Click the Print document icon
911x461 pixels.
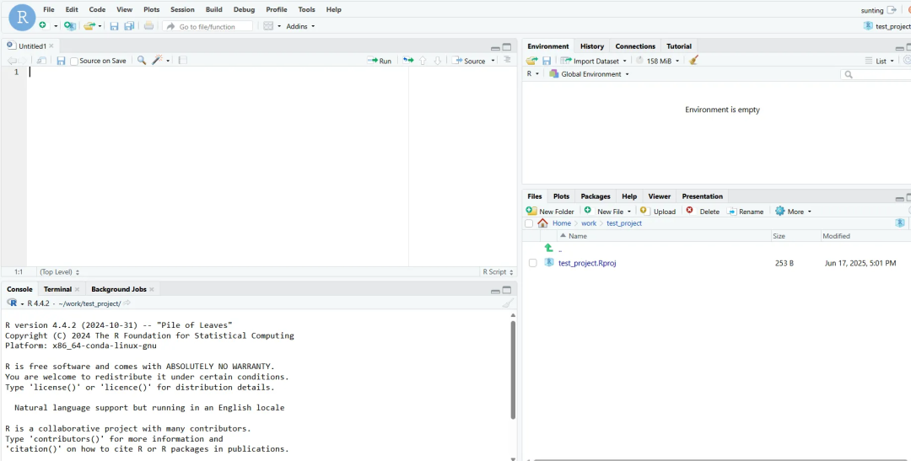click(x=148, y=25)
